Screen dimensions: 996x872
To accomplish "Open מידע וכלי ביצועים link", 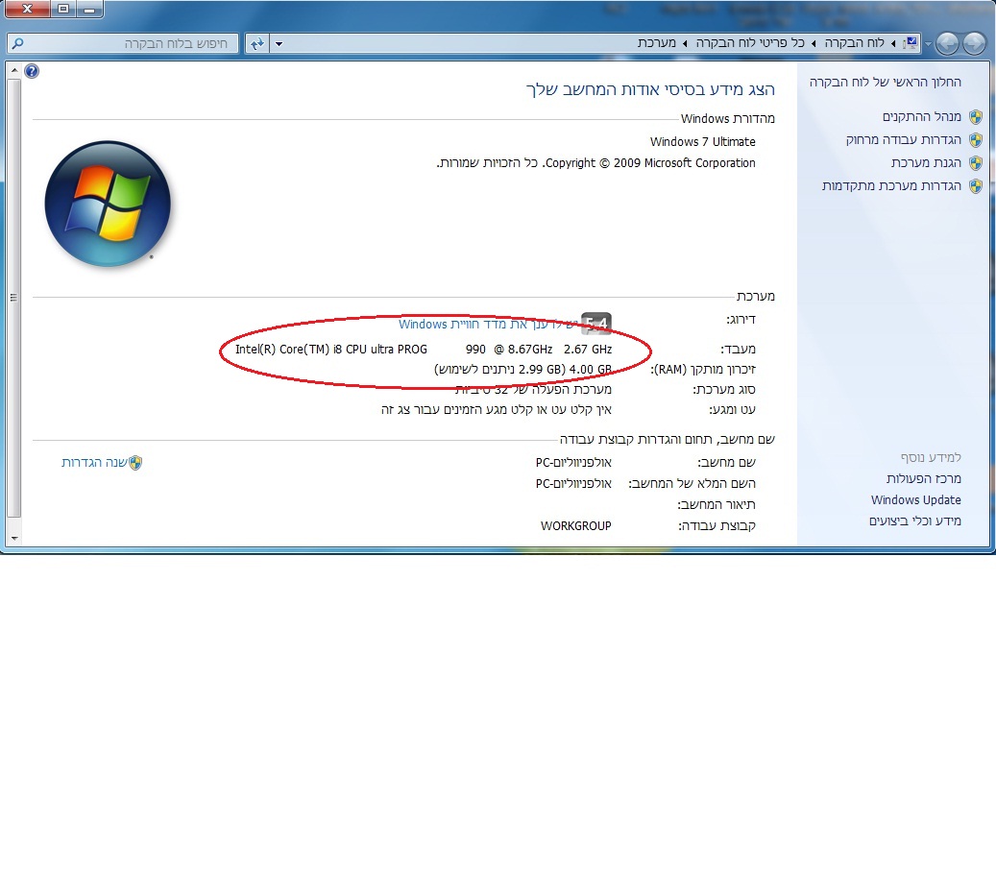I will click(914, 521).
